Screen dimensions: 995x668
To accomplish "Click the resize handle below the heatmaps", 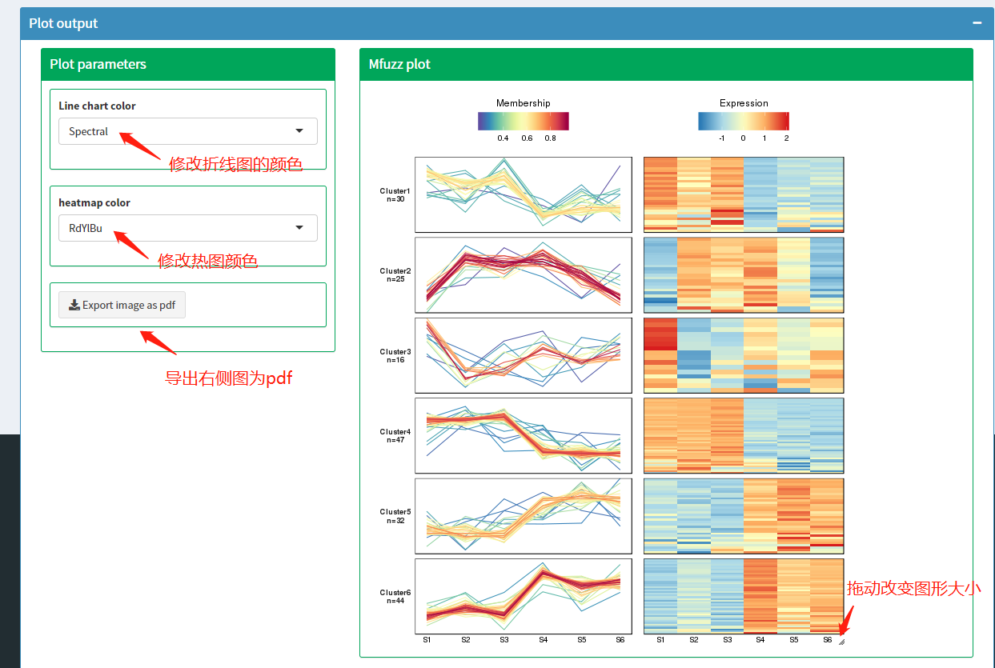I will pos(841,641).
